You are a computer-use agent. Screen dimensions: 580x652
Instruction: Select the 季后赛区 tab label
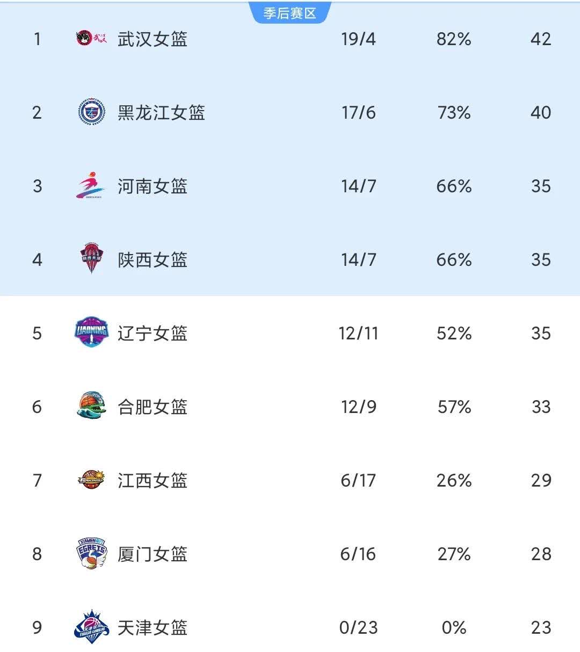pyautogui.click(x=290, y=13)
